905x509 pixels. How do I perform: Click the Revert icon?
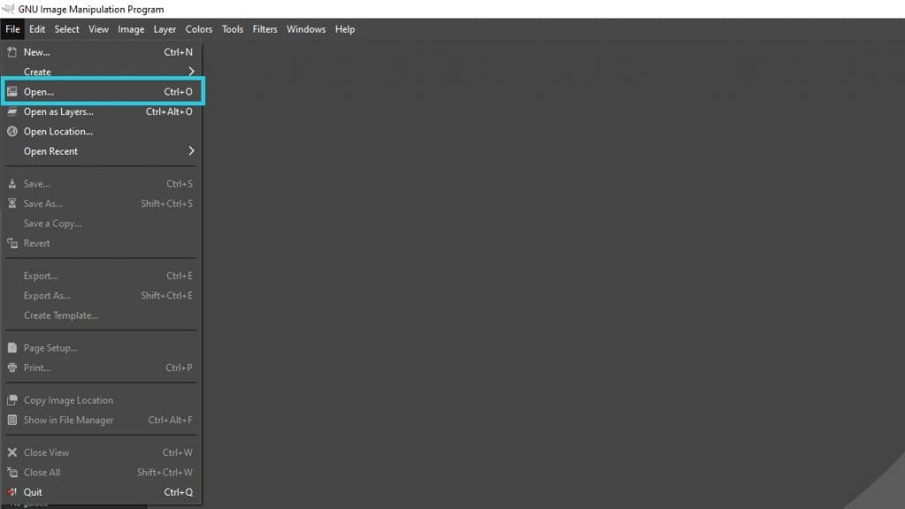coord(12,243)
